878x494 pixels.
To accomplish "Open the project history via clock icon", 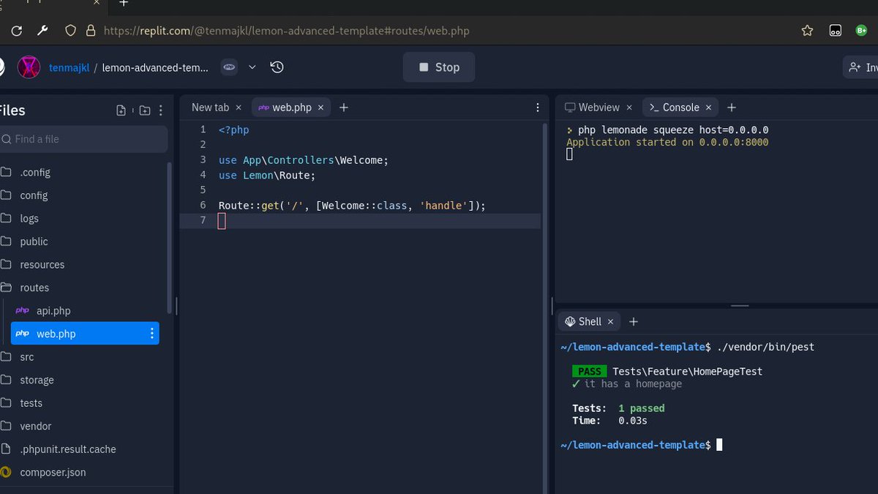I will click(x=277, y=67).
